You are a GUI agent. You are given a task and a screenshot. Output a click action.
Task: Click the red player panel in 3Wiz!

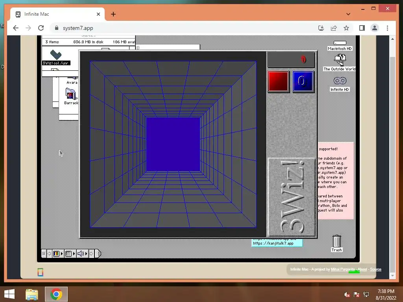278,81
